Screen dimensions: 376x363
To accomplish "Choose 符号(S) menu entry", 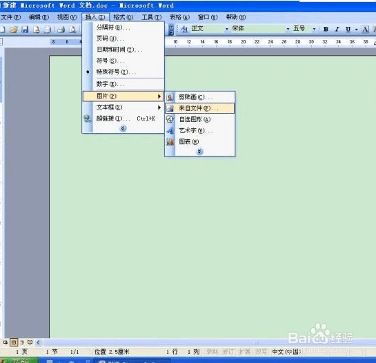I will coord(123,61).
